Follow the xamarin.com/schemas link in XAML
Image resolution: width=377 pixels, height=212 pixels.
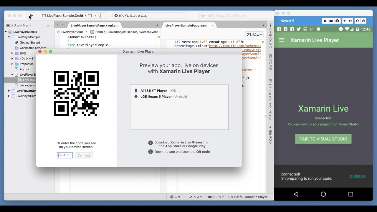point(235,46)
